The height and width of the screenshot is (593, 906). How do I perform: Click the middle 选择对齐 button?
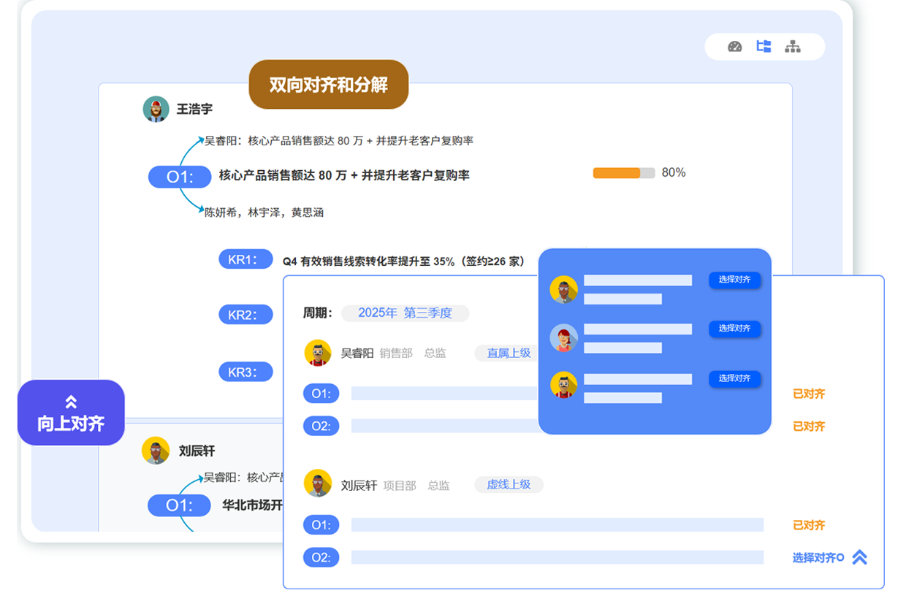[x=735, y=329]
